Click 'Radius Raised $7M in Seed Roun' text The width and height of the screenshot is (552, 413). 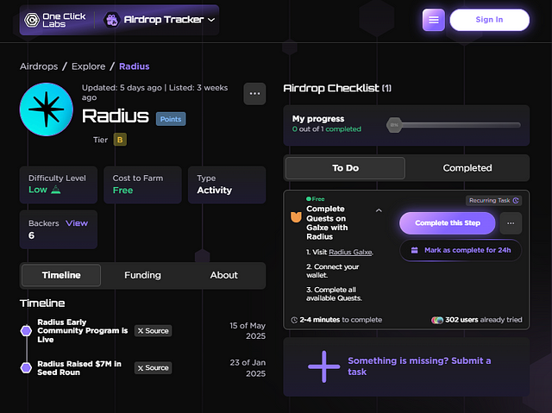79,368
